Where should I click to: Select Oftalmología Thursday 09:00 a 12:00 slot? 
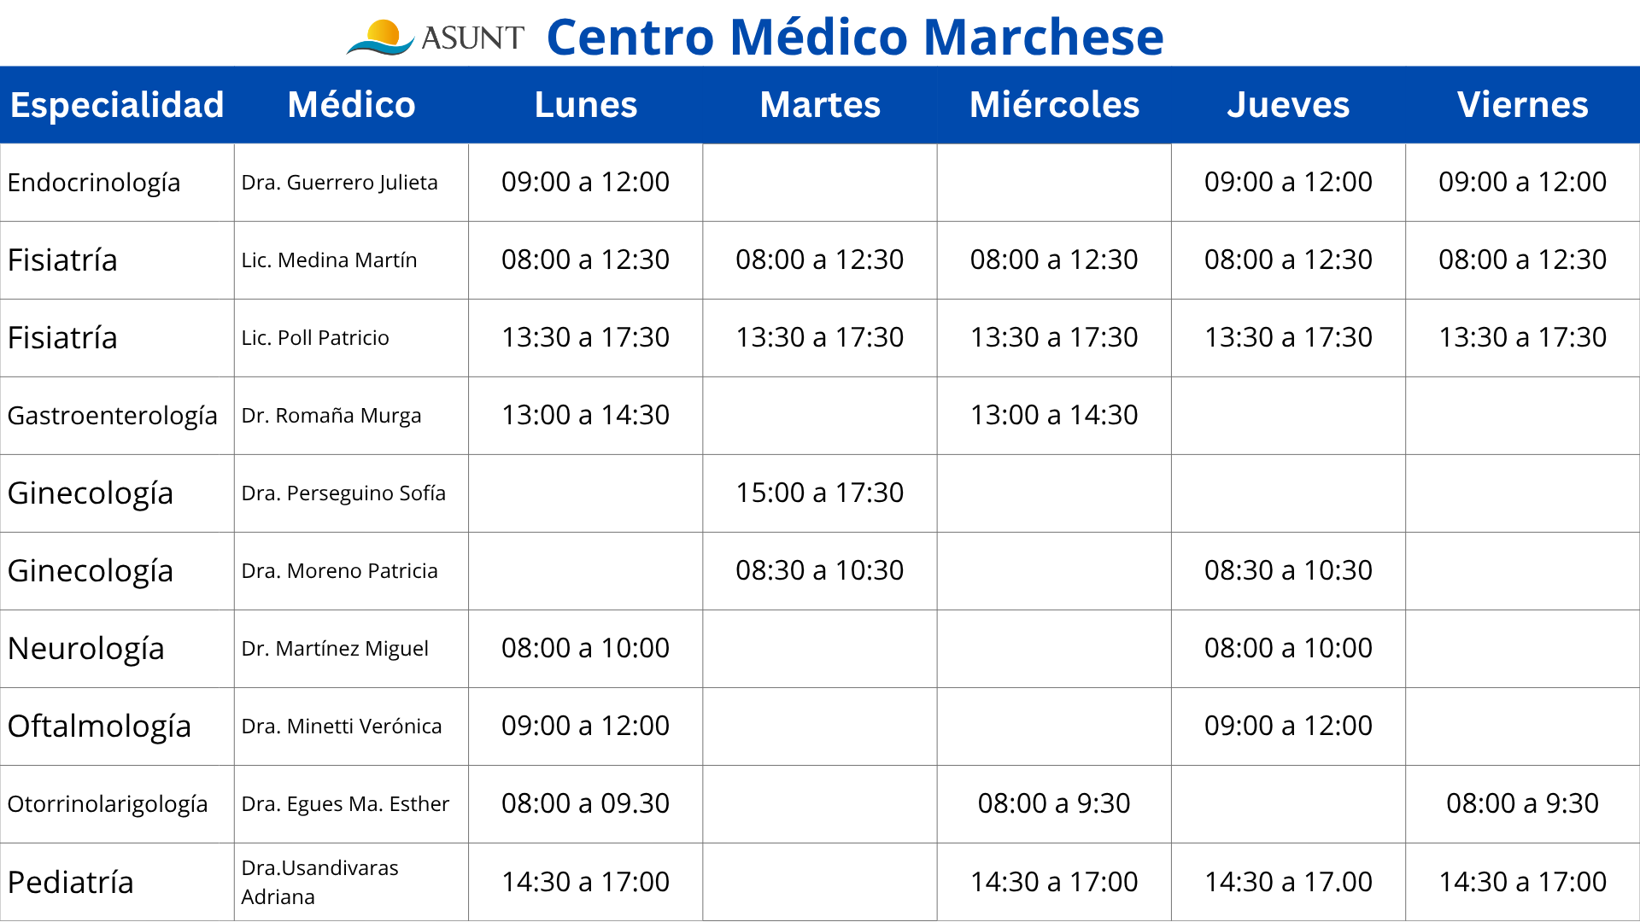click(1288, 727)
